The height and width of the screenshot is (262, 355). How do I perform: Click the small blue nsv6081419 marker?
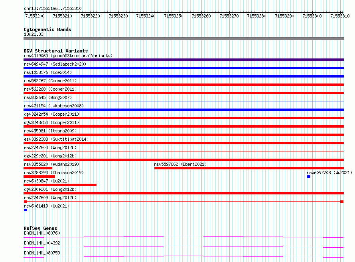26,210
